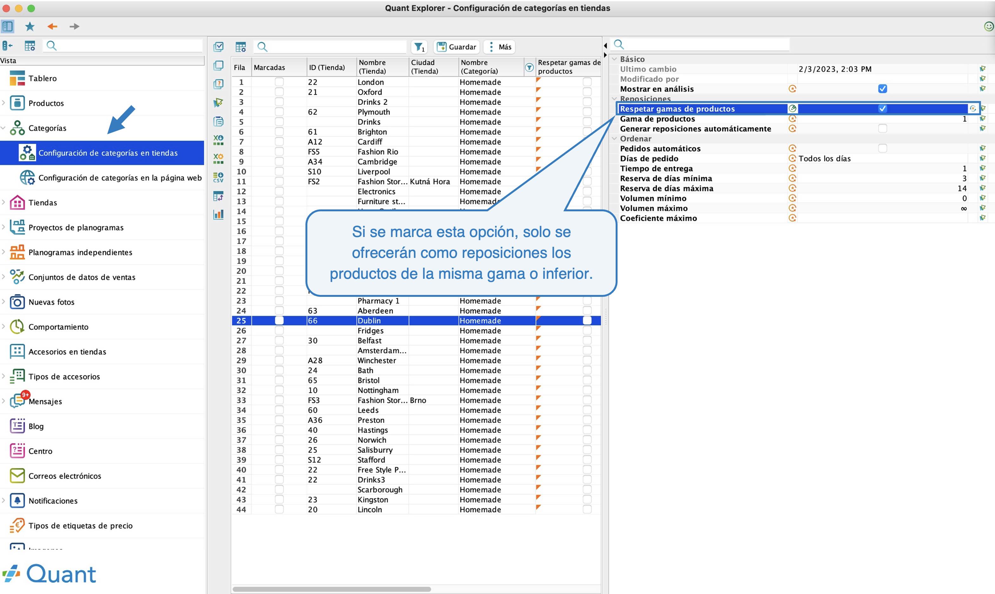Toggle Respetar gamas checkbox in Dublin row
This screenshot has height=594, width=995.
point(587,321)
